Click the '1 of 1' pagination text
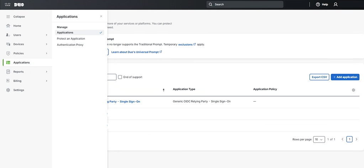The width and height of the screenshot is (364, 168). (x=331, y=139)
